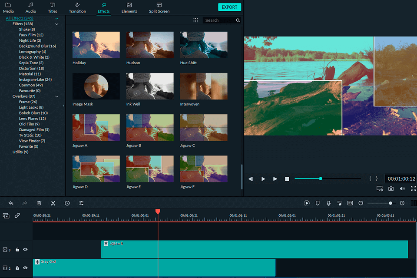Open the Record Voiceover microphone tool
This screenshot has width=417, height=278.
[x=329, y=203]
